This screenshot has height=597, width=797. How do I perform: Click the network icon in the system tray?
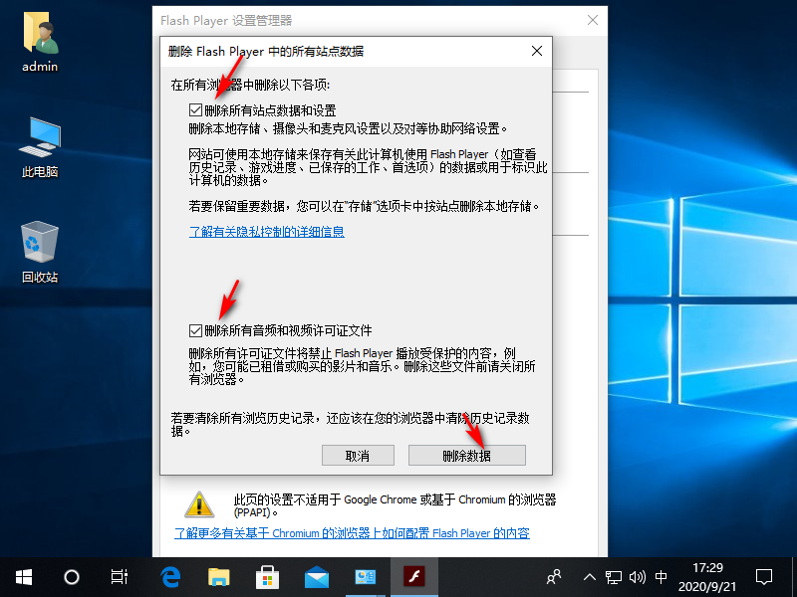(x=616, y=576)
